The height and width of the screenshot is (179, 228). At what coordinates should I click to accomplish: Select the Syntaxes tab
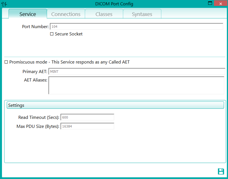click(x=142, y=14)
